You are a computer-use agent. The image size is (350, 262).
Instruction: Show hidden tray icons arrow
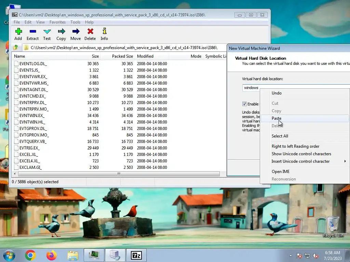[291, 256]
